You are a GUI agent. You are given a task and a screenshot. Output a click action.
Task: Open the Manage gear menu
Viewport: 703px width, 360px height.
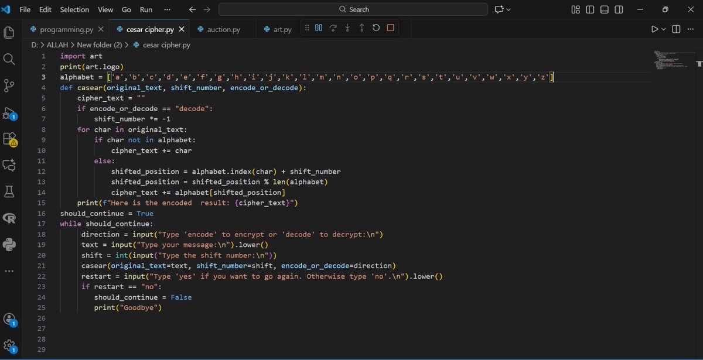[9, 347]
